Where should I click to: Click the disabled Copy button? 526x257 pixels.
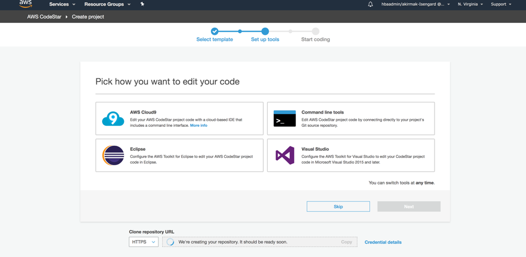pos(346,242)
